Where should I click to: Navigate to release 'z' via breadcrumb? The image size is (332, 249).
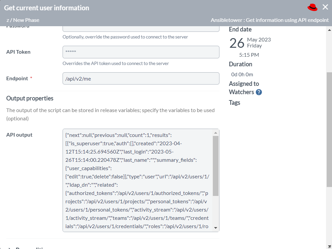(x=7, y=20)
